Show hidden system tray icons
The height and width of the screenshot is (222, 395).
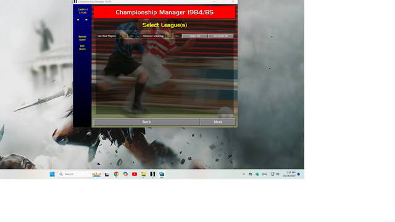coord(244,174)
